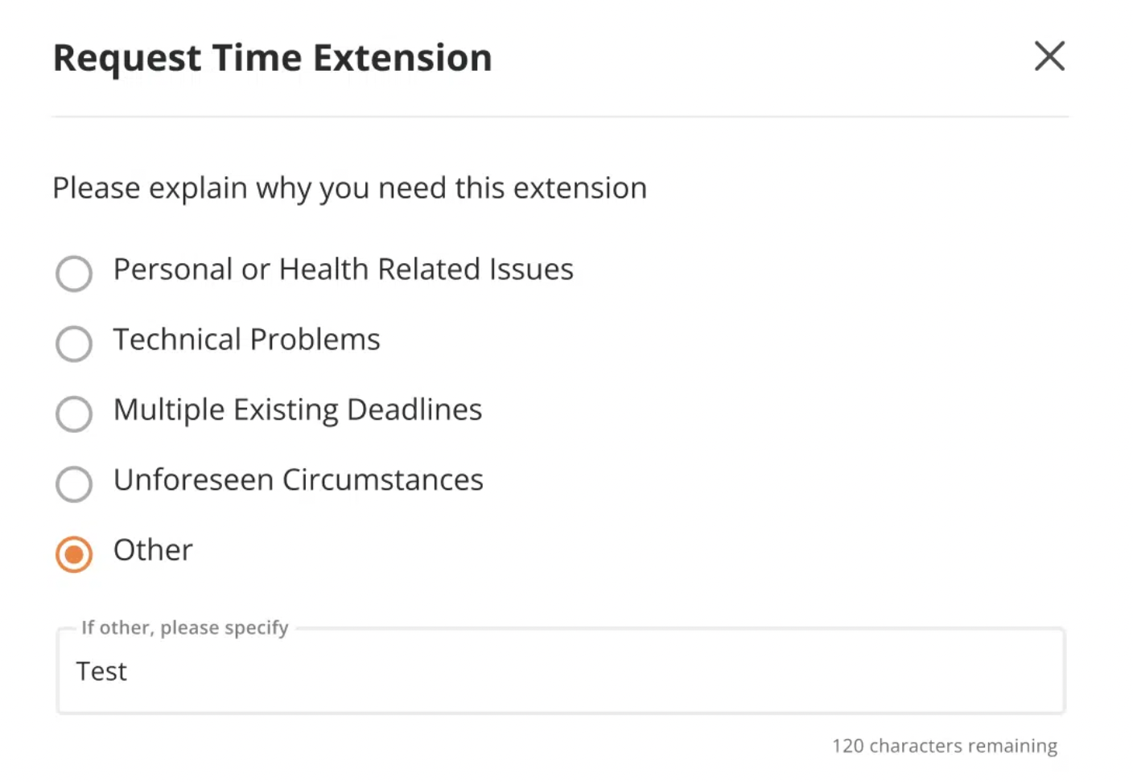Select the Personal or Health Related Issues radio button
This screenshot has width=1133, height=782.
[74, 274]
